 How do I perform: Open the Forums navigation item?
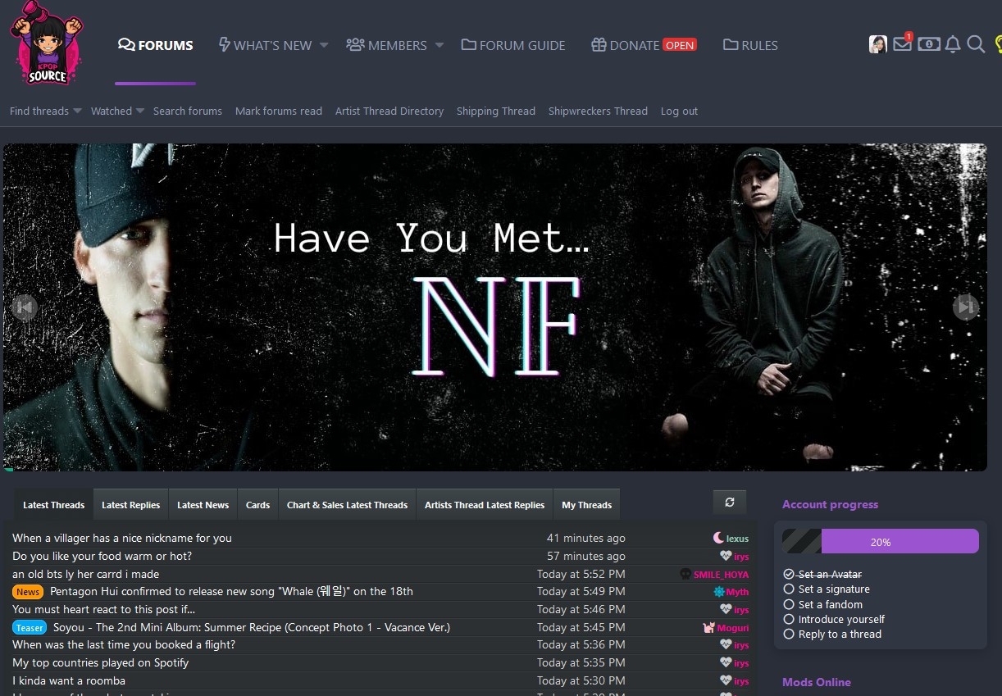[156, 45]
